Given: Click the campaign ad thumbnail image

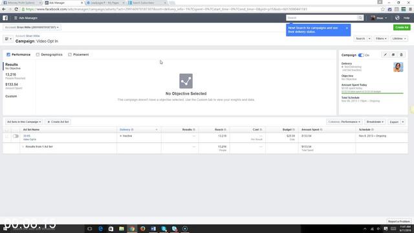Looking at the screenshot, I should click(398, 67).
